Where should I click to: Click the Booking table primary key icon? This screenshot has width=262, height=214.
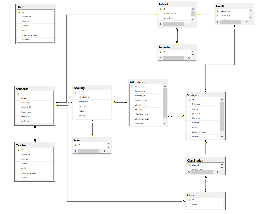[x=75, y=92]
